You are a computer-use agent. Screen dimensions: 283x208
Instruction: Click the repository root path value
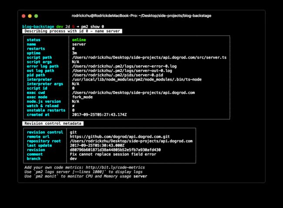tap(131, 141)
